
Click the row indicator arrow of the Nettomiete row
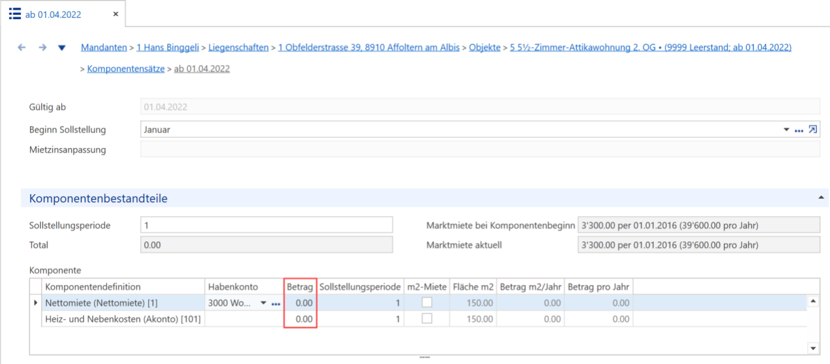36,303
